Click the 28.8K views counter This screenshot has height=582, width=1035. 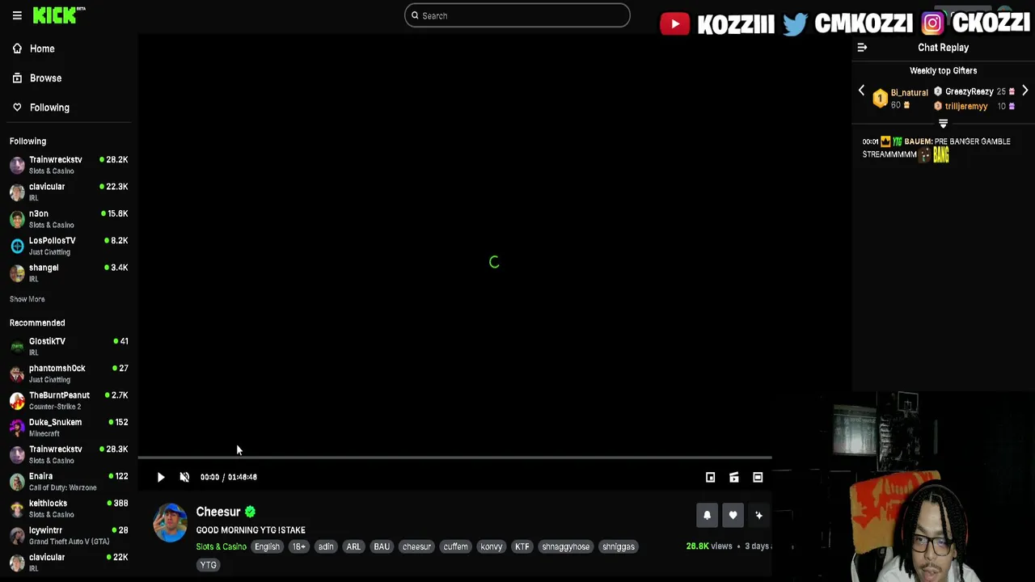coord(709,546)
